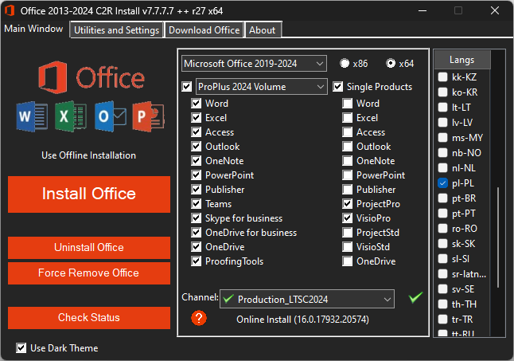Click the Langs list vertical scrollbar
Screen dimensions: 514x361
[x=498, y=237]
